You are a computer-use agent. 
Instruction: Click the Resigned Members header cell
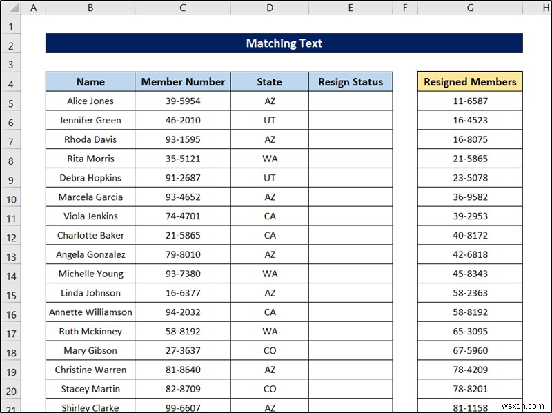coord(469,81)
